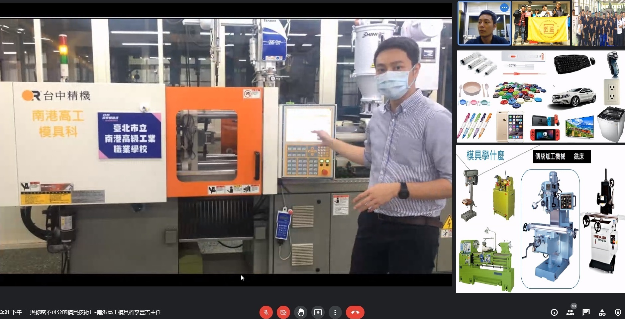Click the main injection machine video feed
The width and height of the screenshot is (625, 319).
tap(226, 146)
